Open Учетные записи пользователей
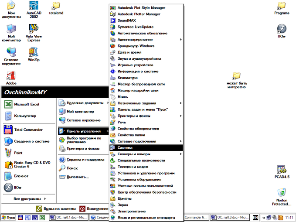The height and width of the screenshot is (222, 296). (146, 186)
